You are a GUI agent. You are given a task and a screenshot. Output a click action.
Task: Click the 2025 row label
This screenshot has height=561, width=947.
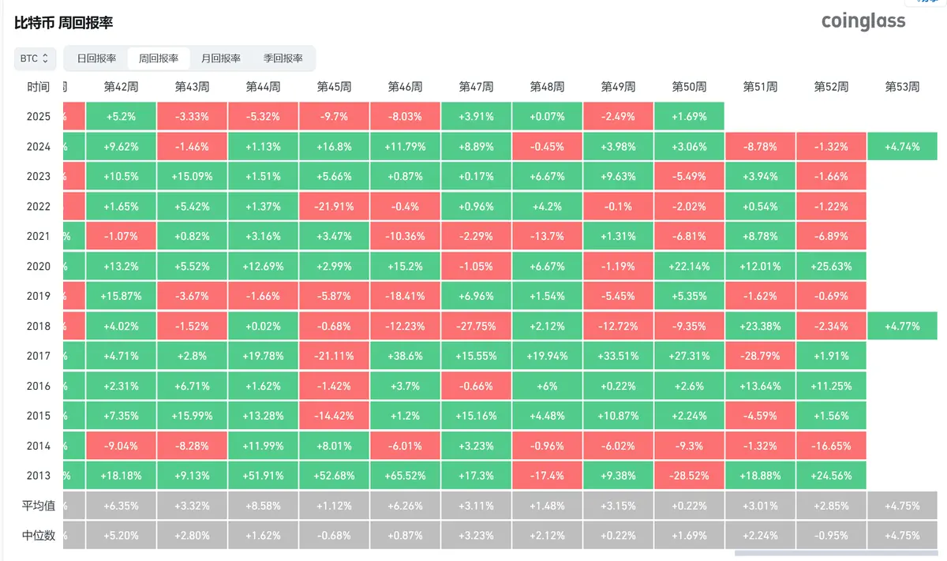(x=38, y=117)
